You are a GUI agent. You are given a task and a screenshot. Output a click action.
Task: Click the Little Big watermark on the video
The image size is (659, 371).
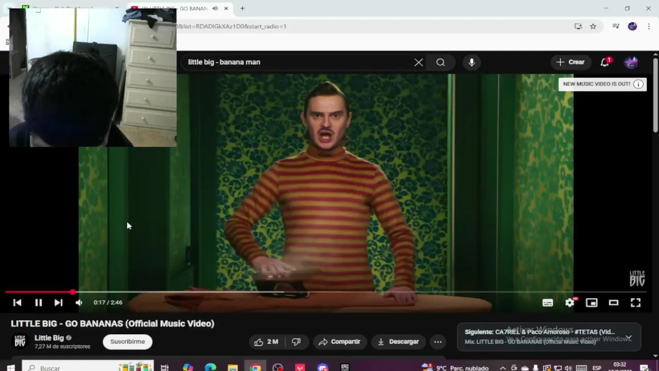coord(637,278)
